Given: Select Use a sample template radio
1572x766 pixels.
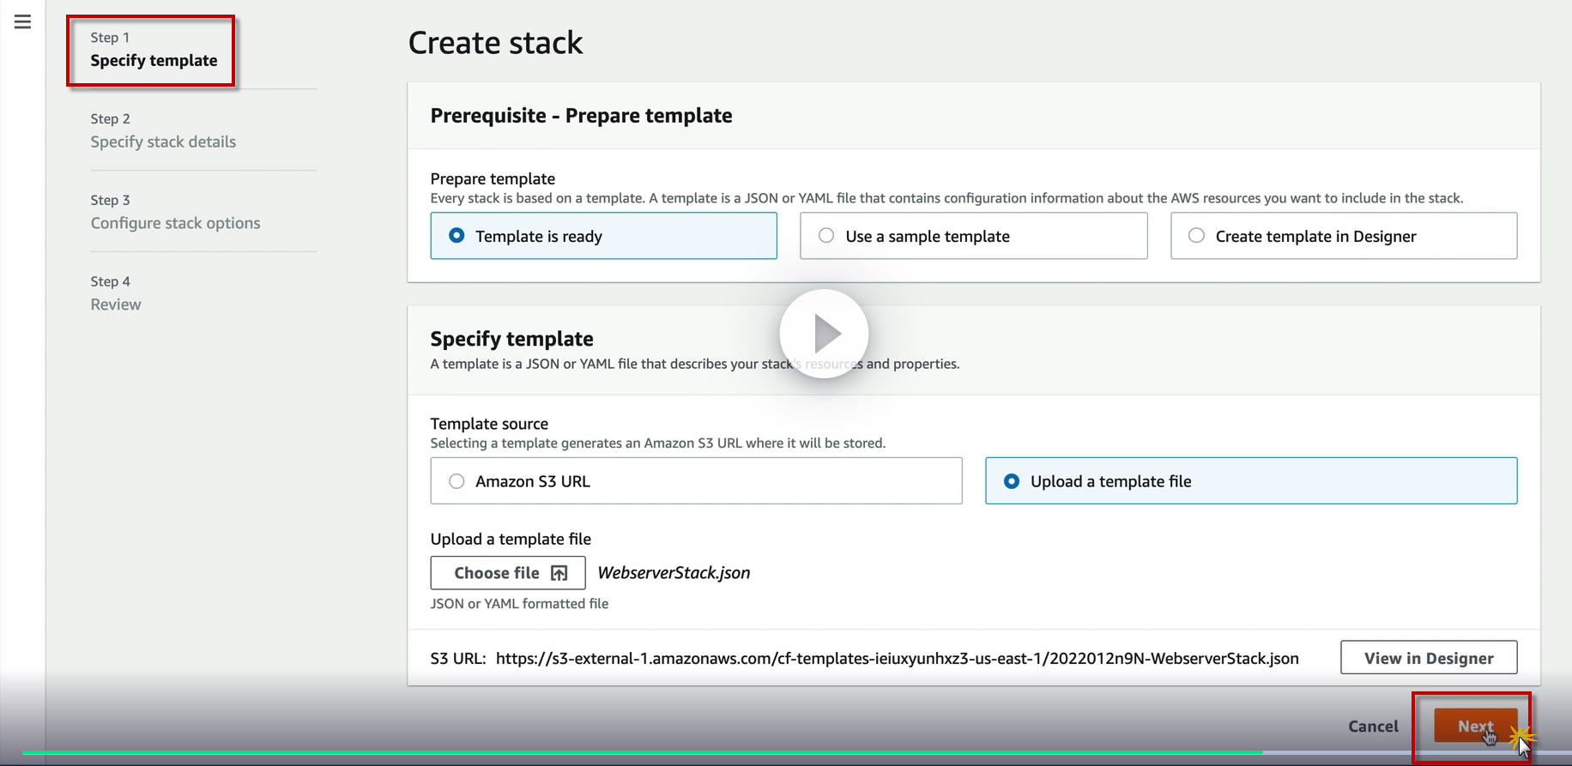Looking at the screenshot, I should click(x=826, y=236).
